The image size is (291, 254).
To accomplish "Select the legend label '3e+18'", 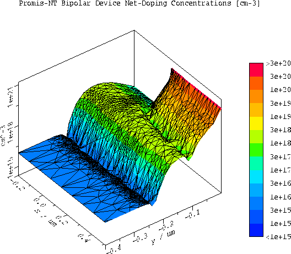I will [280, 130].
